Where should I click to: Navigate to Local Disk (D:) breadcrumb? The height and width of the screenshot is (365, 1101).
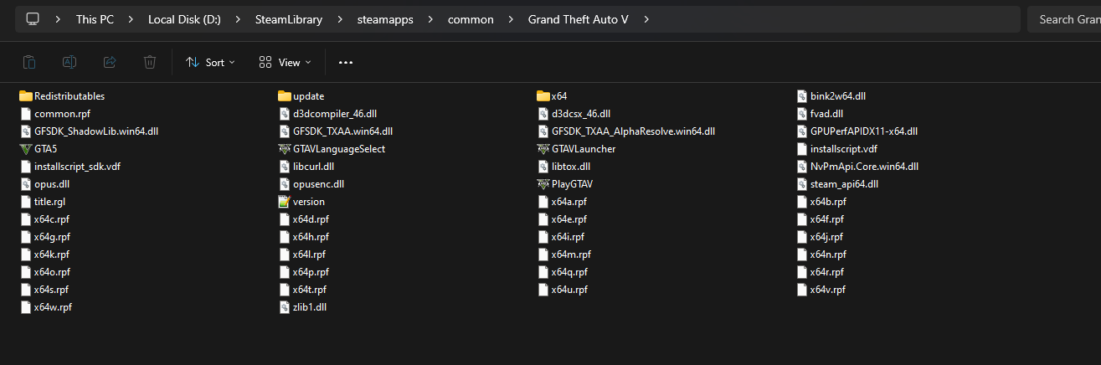[184, 19]
